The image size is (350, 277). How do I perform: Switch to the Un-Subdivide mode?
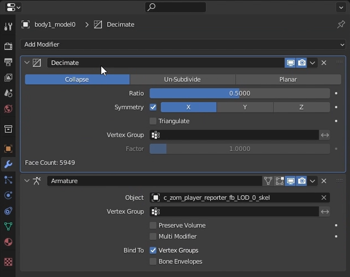coord(182,80)
